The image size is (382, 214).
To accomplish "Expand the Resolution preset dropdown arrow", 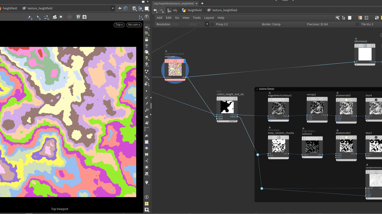I will click(207, 25).
